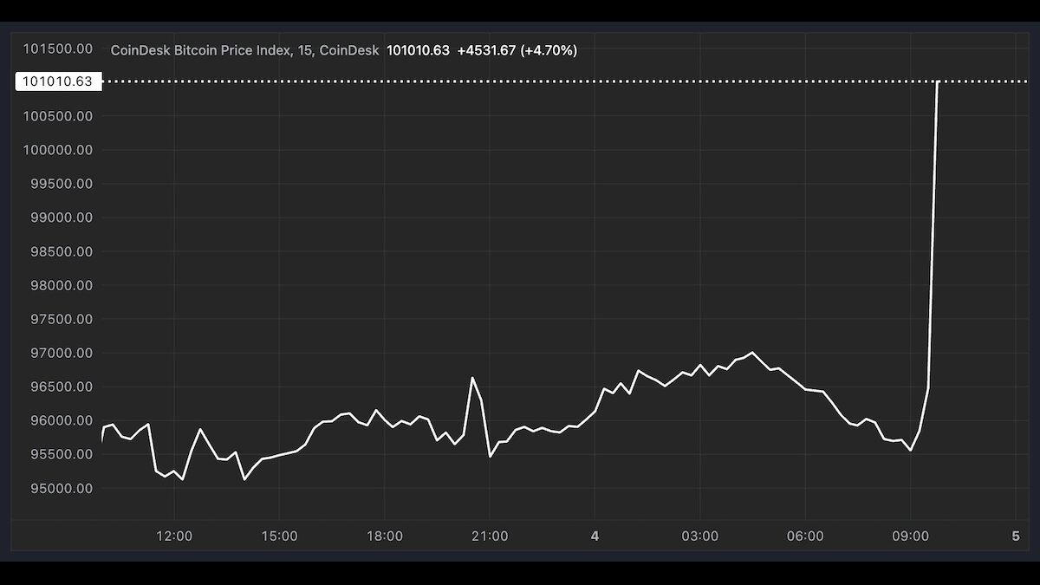Click the 100000.00 price axis label
The height and width of the screenshot is (585, 1040).
tap(56, 150)
